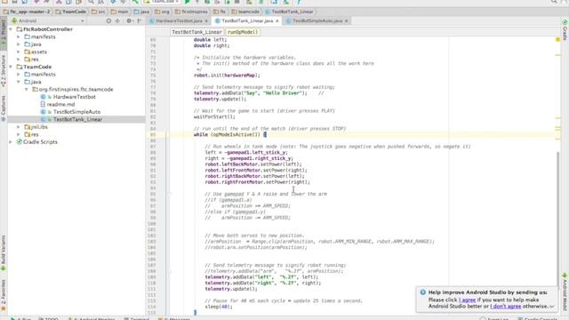
Task: Click the runOpMode() method breadcrumb
Action: pyautogui.click(x=243, y=32)
